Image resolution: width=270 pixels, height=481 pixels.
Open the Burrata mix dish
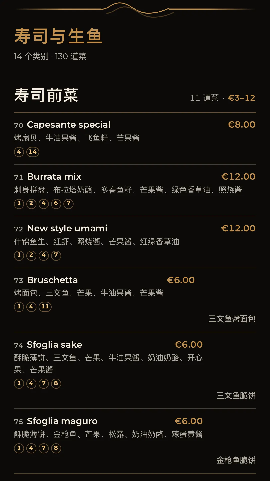coord(135,190)
